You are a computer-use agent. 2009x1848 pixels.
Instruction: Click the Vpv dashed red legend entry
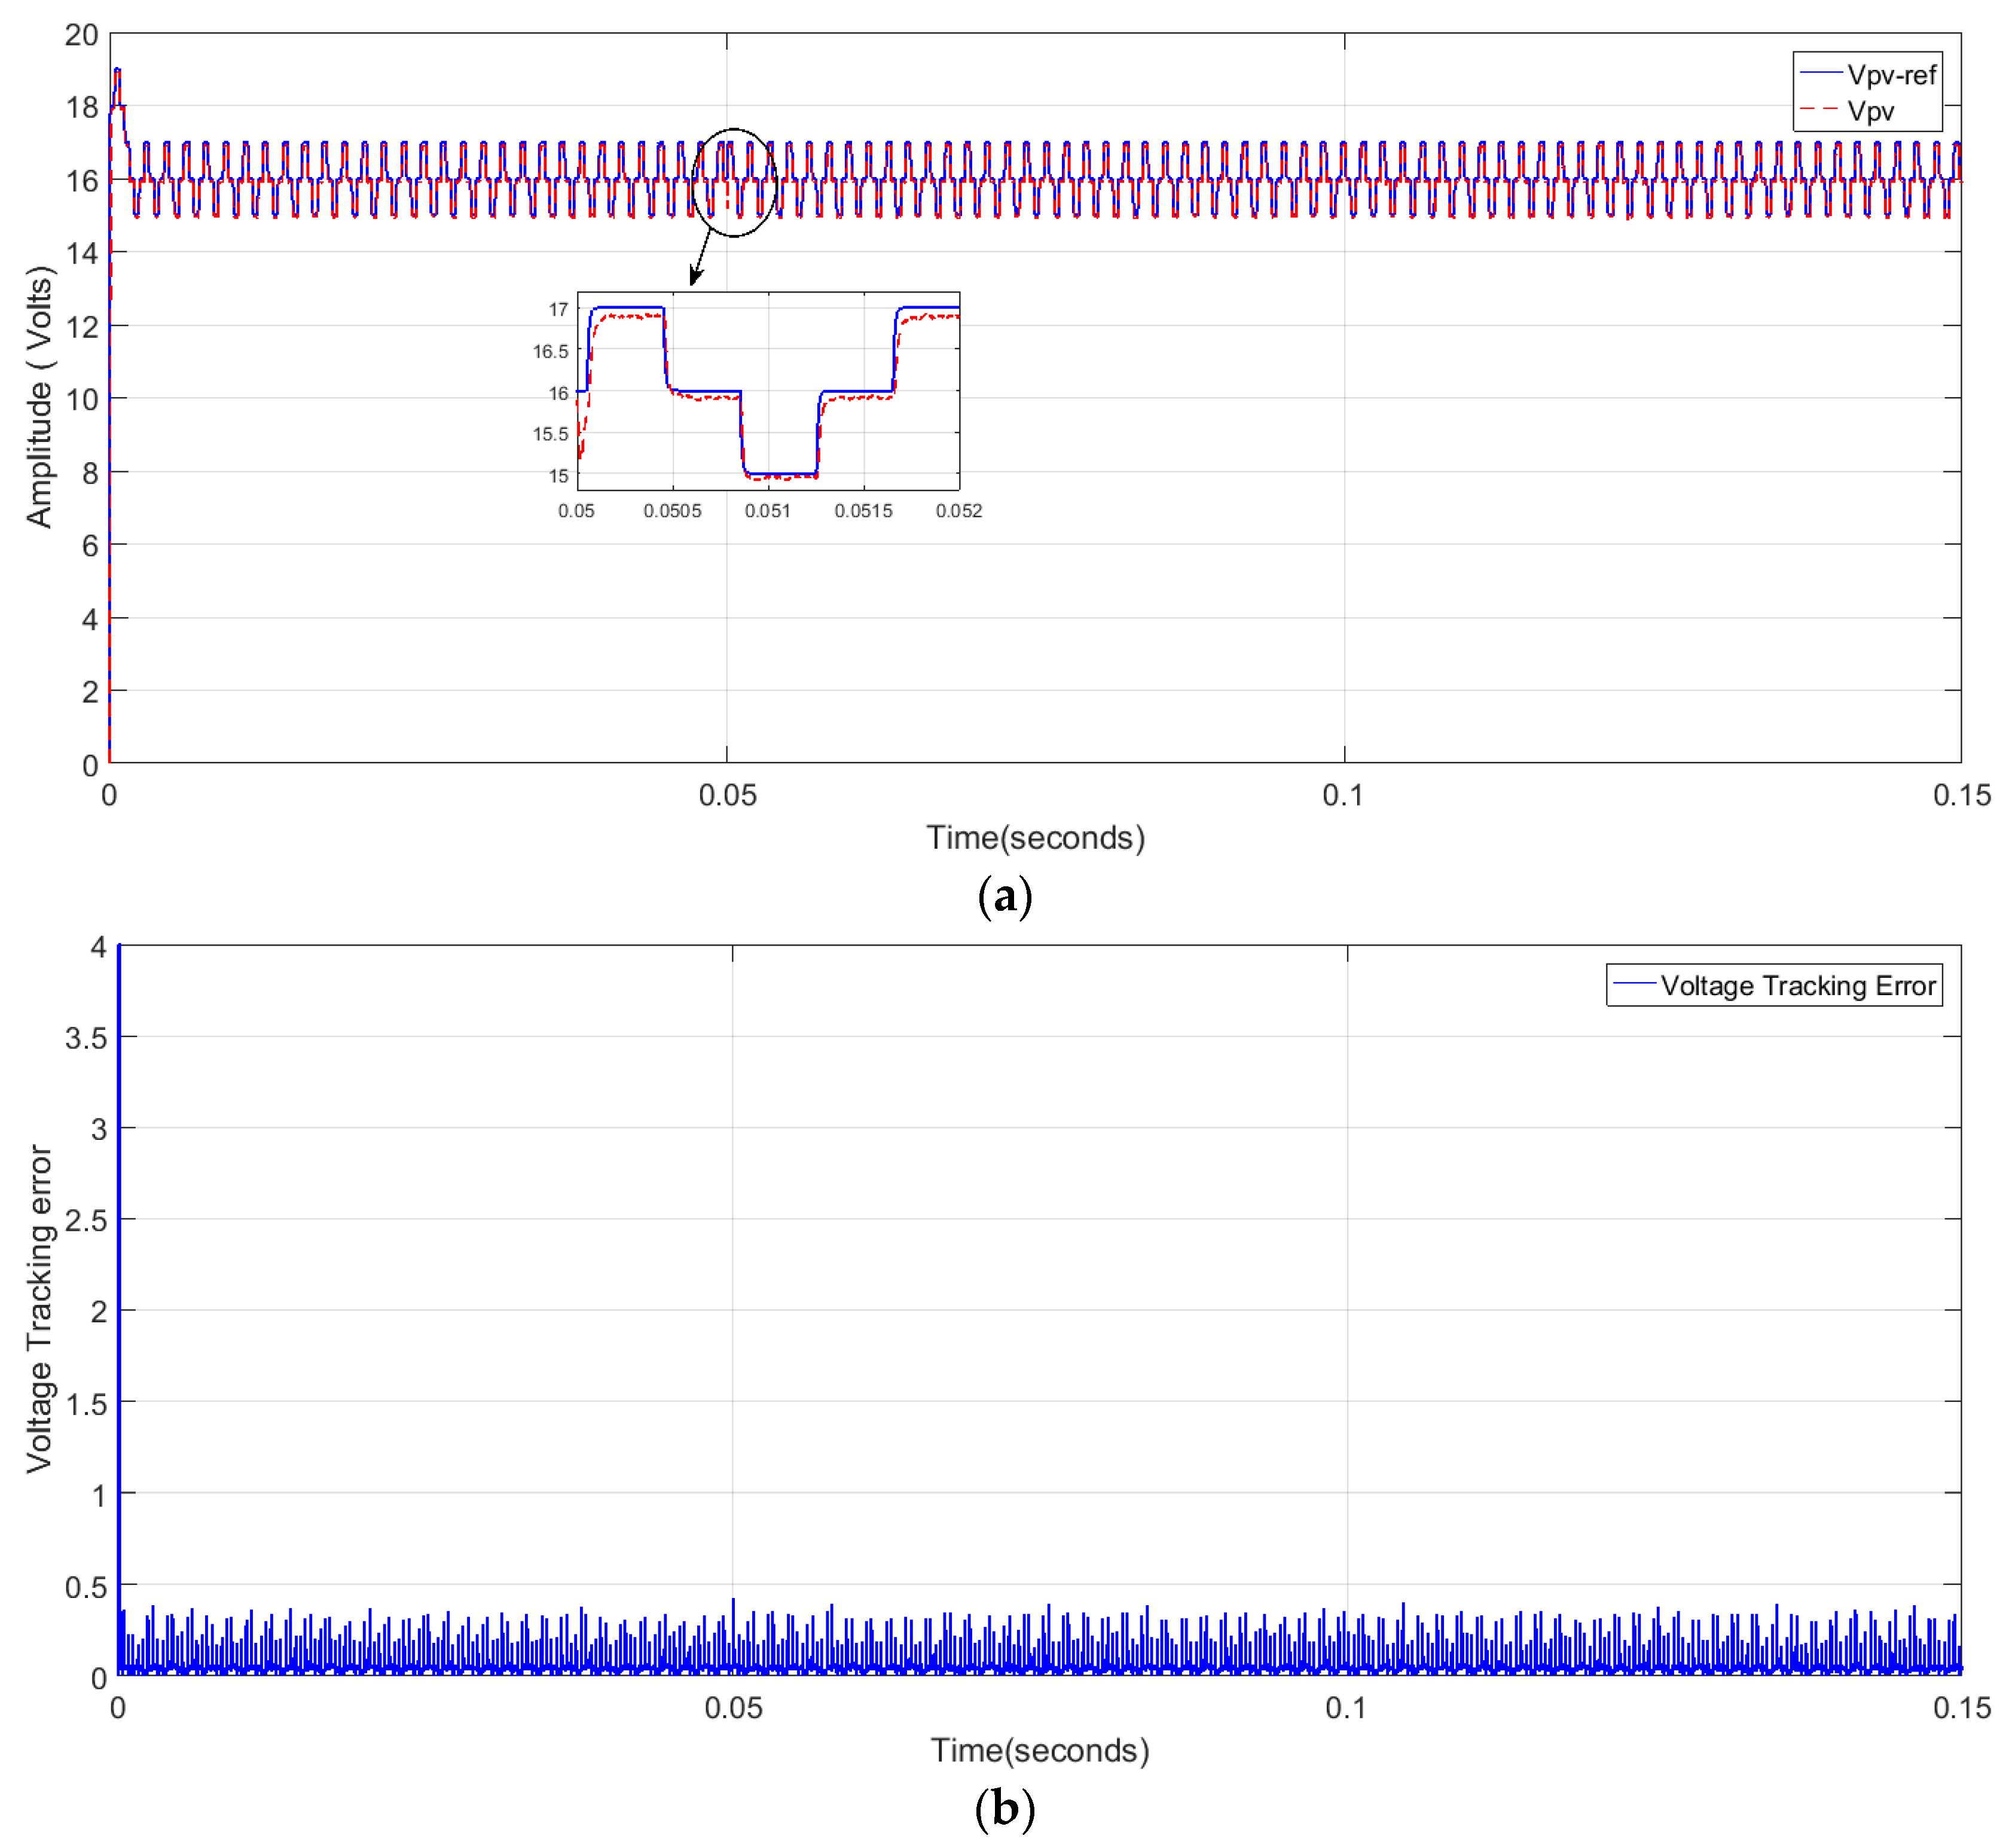pyautogui.click(x=1869, y=111)
